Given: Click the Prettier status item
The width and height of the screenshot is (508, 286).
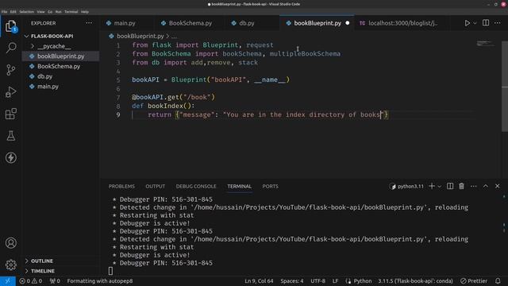Looking at the screenshot, I should point(474,280).
